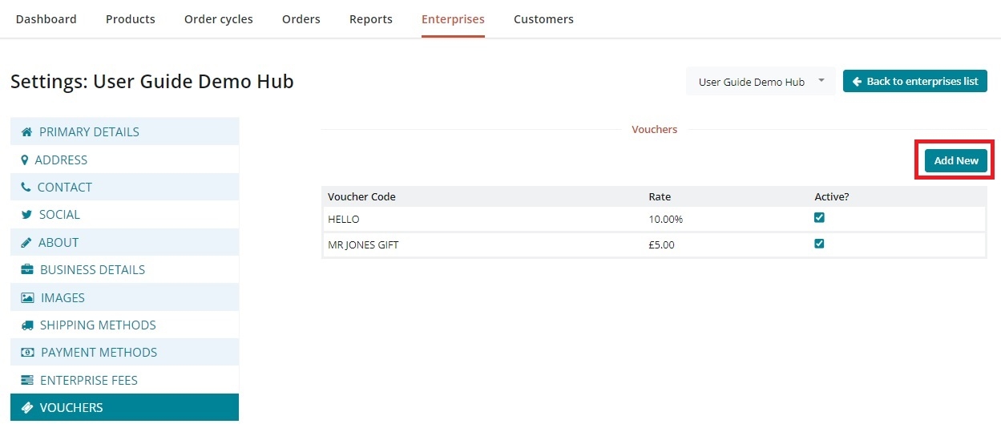The height and width of the screenshot is (424, 1001).
Task: Click the tag icon beside Vouchers
Action: point(27,408)
